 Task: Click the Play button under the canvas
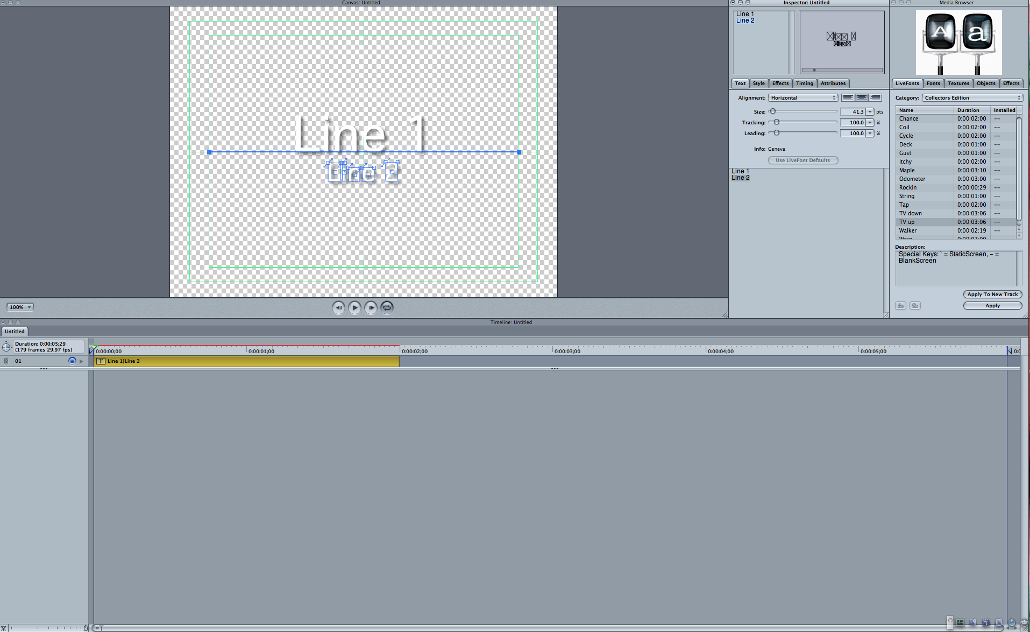coord(354,307)
